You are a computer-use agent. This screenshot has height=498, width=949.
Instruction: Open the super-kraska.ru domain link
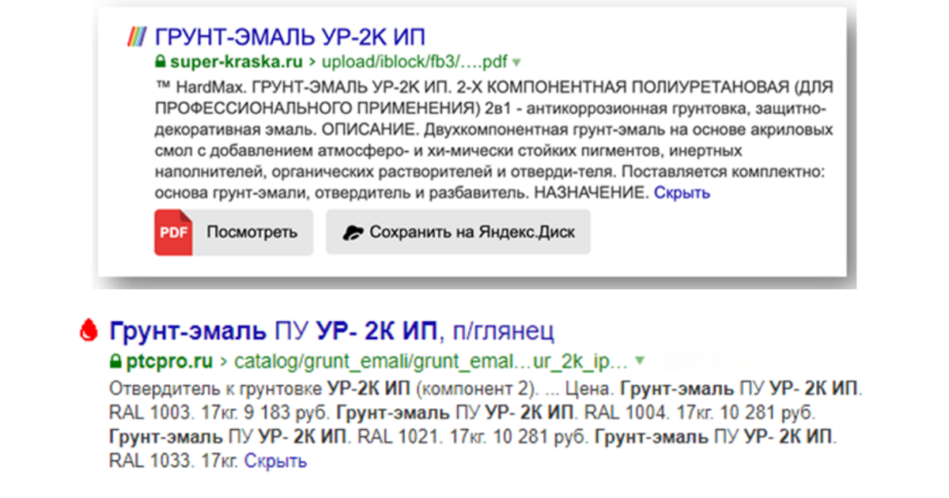pyautogui.click(x=235, y=61)
